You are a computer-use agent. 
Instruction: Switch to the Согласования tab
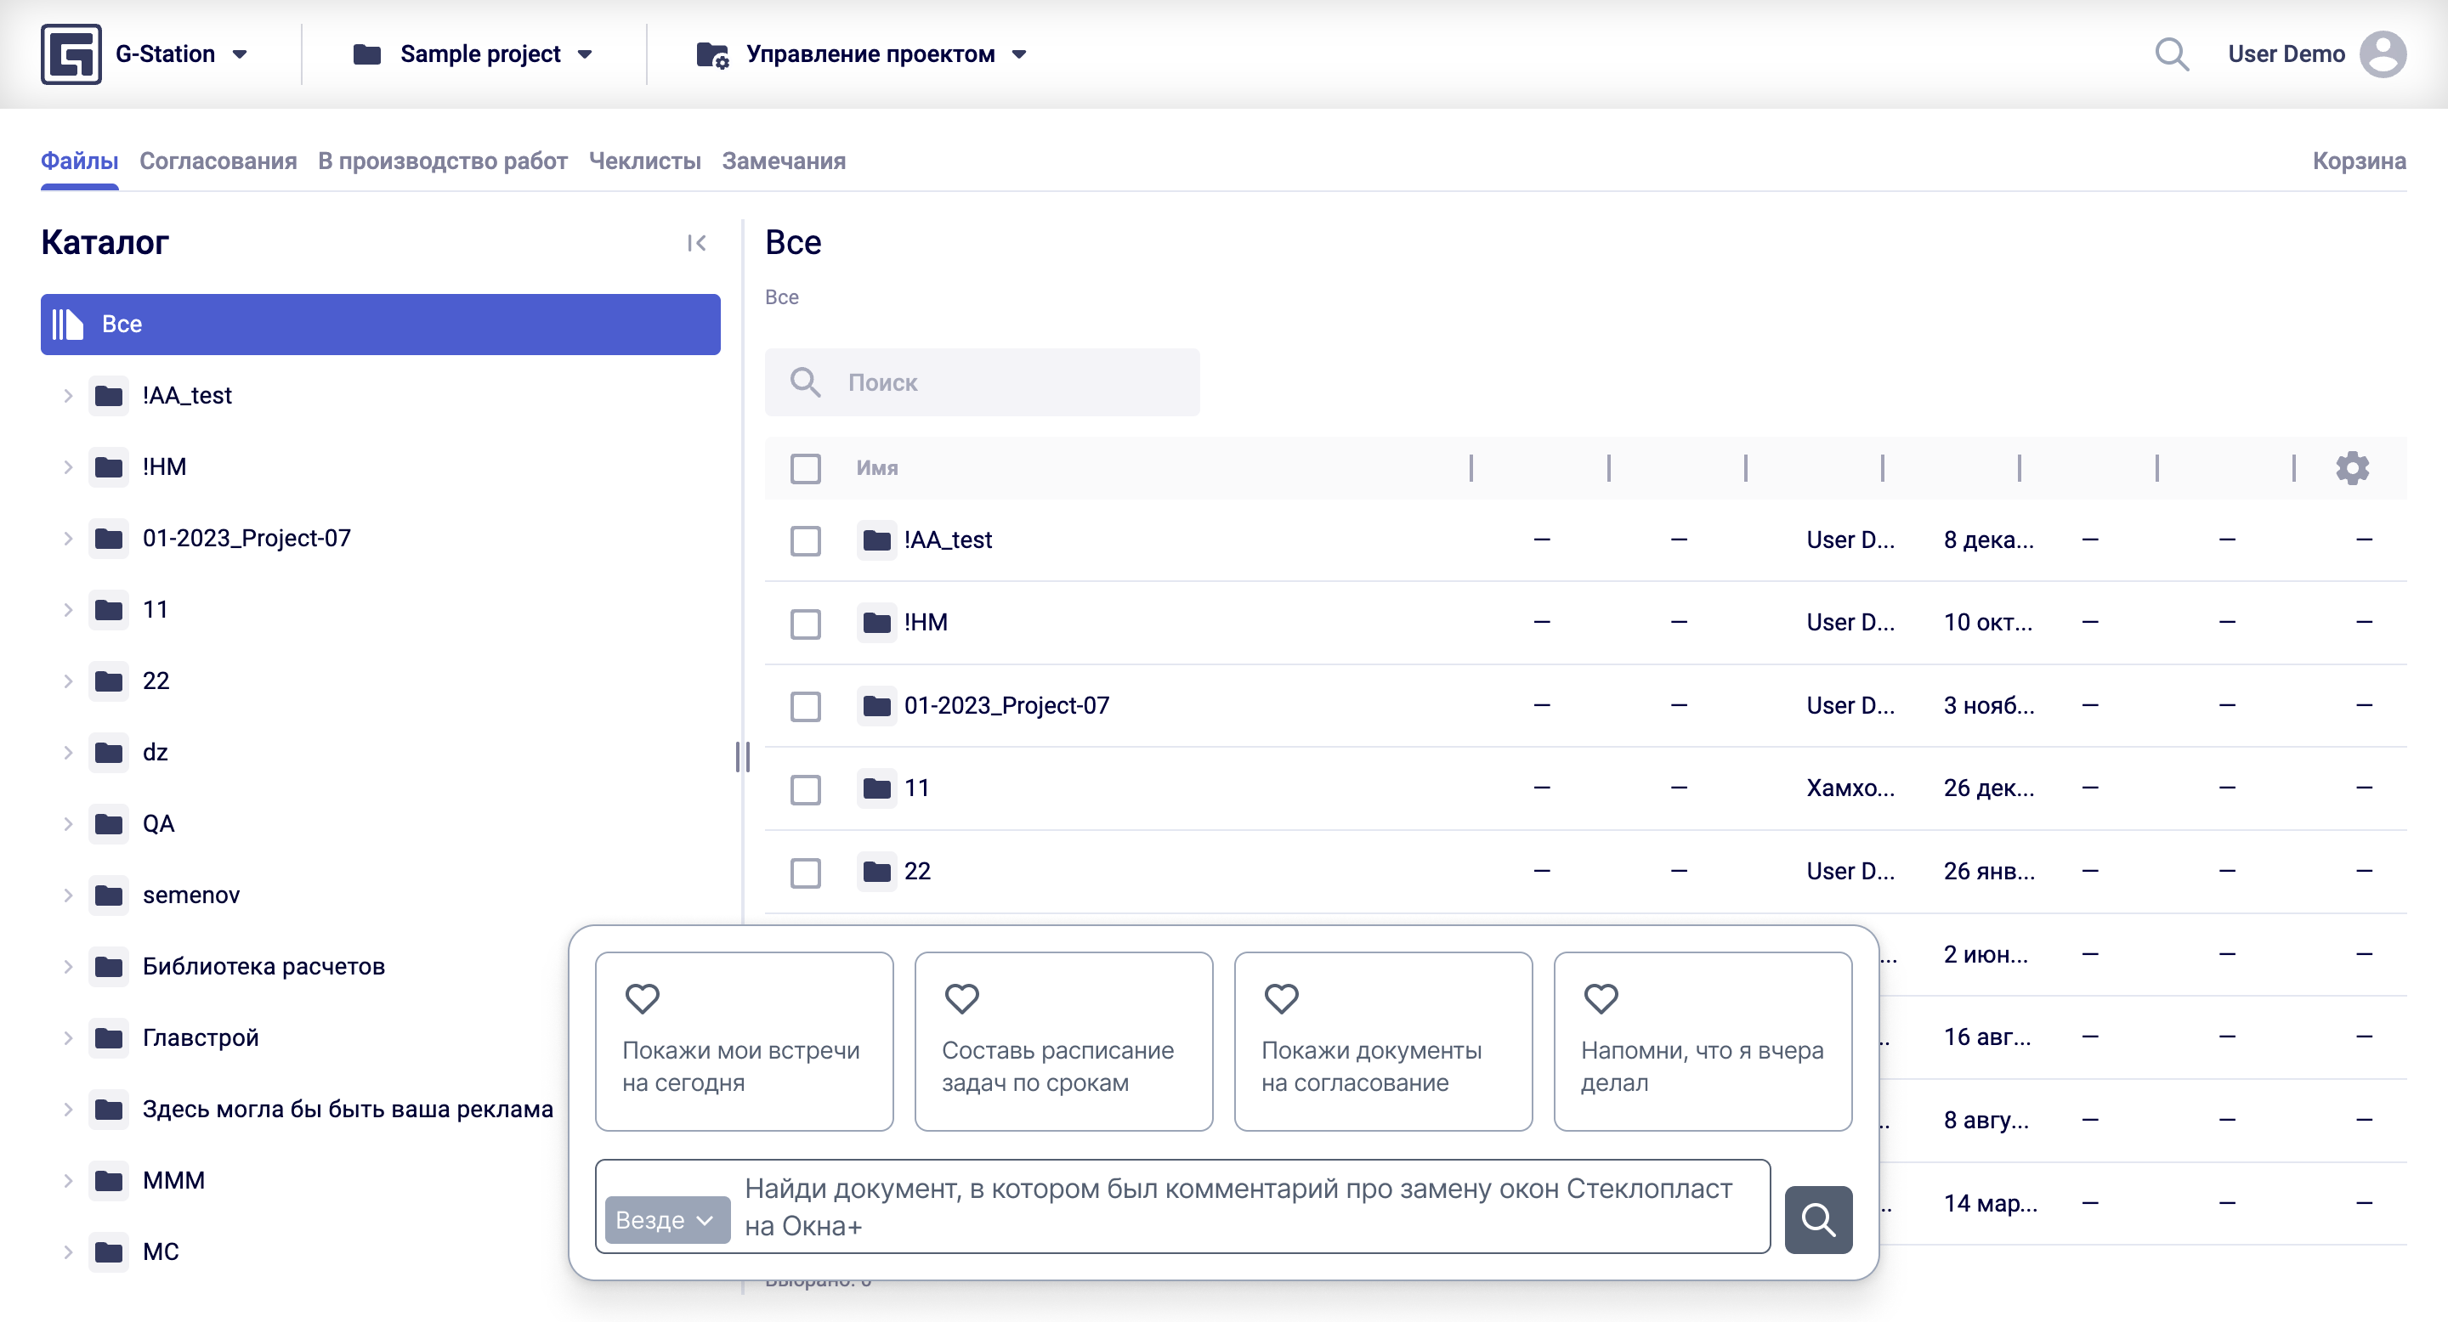(218, 161)
